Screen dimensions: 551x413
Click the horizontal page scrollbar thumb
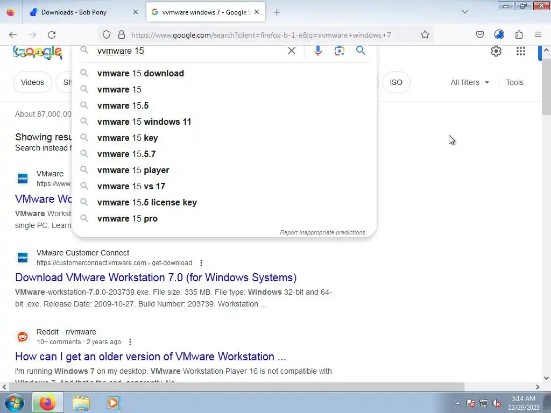pyautogui.click(x=236, y=387)
